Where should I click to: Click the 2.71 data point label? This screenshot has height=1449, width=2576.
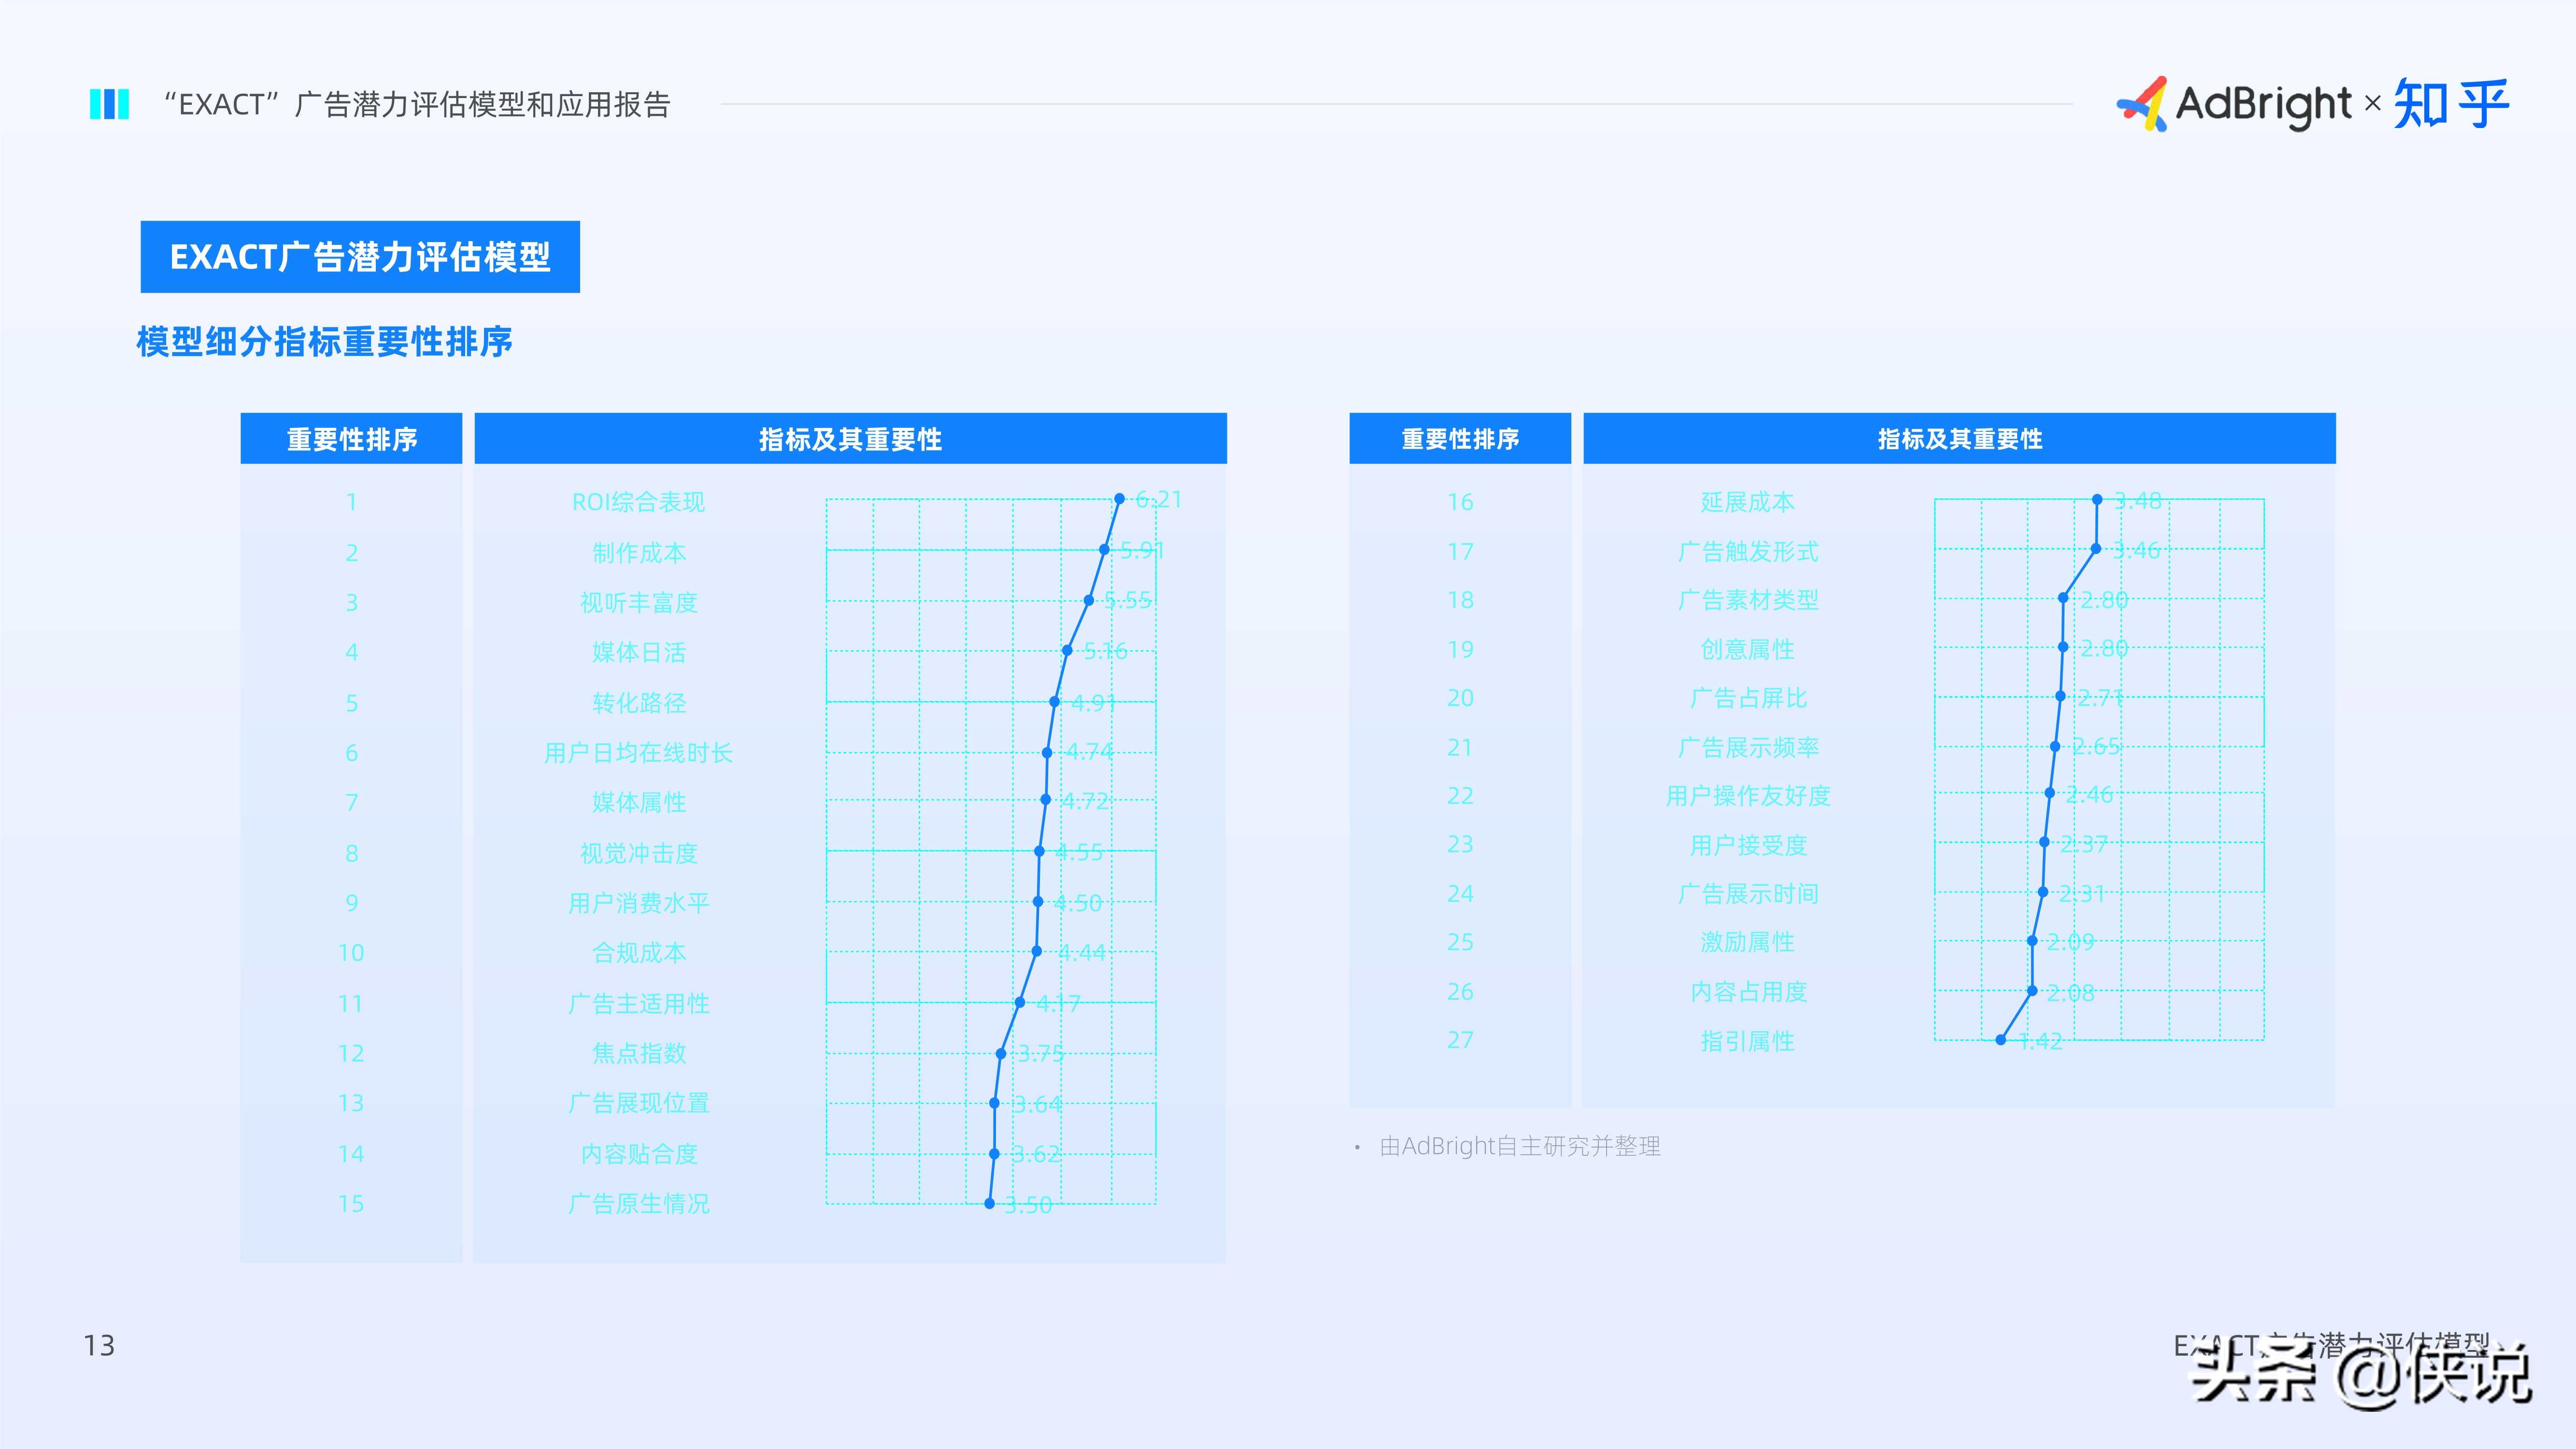pyautogui.click(x=2100, y=697)
